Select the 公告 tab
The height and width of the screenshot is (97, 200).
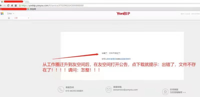16,18
